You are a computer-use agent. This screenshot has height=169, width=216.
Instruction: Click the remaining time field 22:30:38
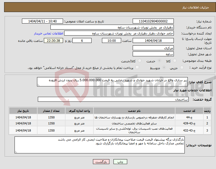(53, 40)
